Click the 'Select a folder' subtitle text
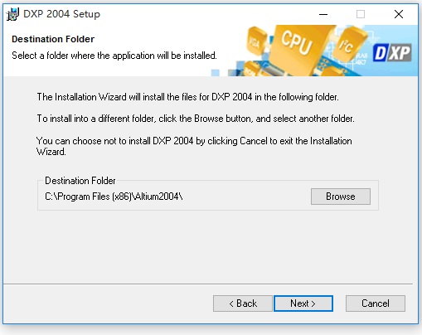This screenshot has height=335, width=422. pyautogui.click(x=114, y=56)
